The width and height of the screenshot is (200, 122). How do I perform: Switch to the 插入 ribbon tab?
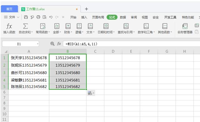coord(84,17)
